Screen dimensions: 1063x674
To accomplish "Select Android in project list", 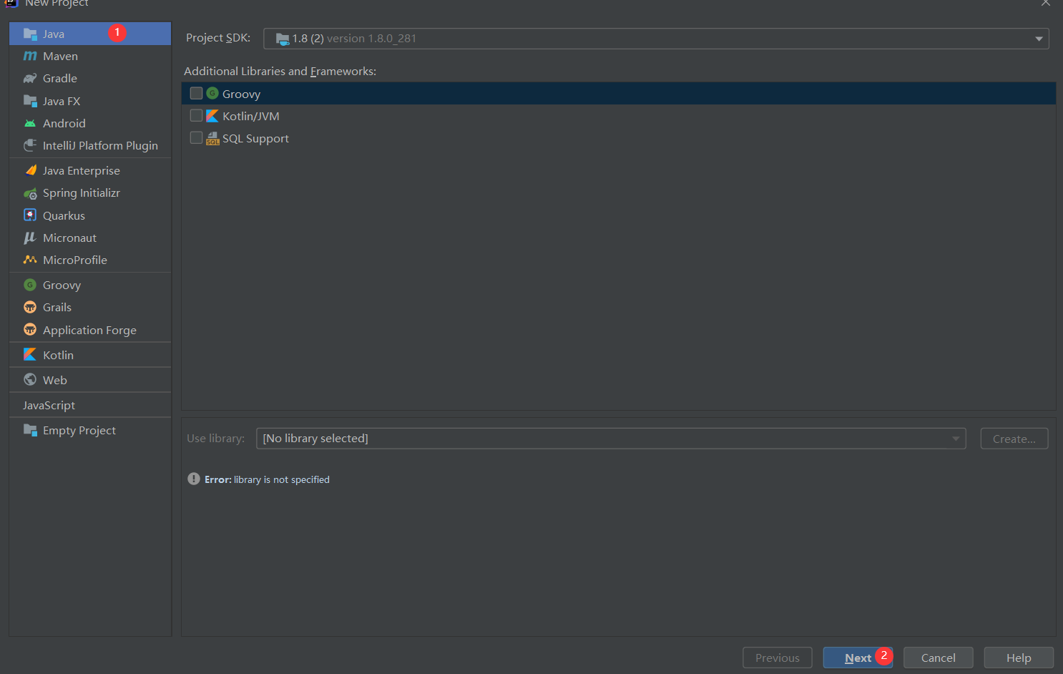I will pos(90,123).
